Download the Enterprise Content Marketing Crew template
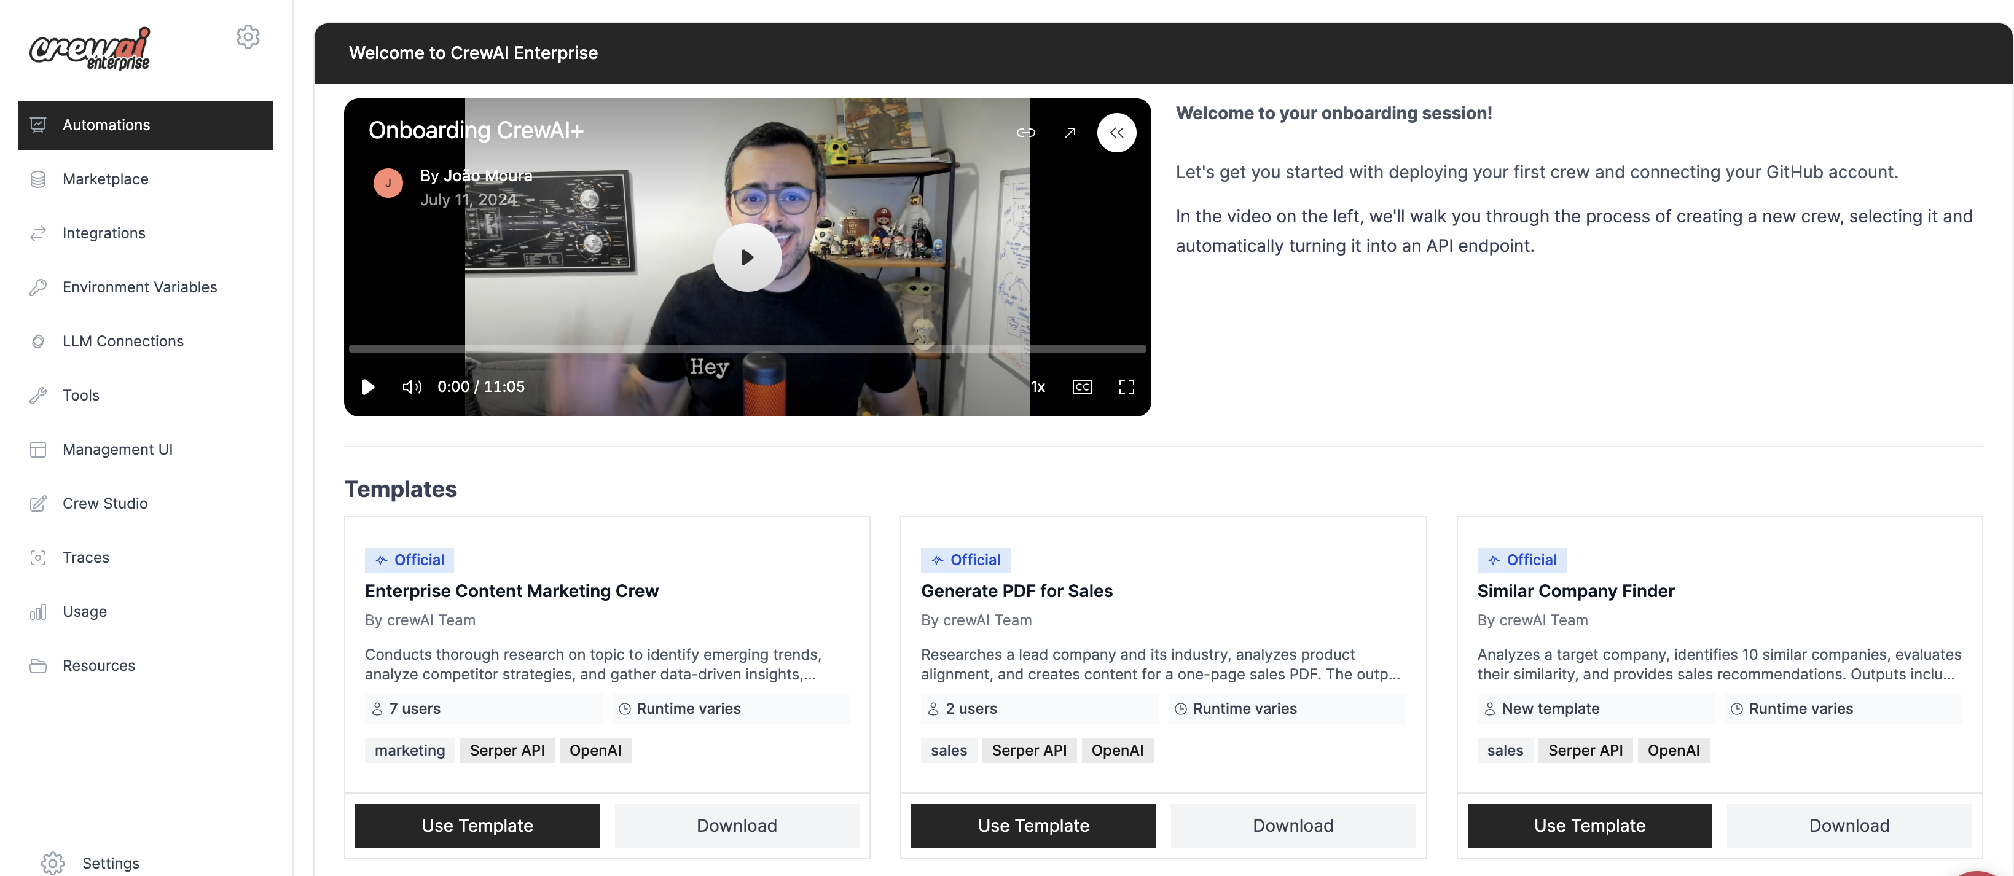 pos(737,825)
